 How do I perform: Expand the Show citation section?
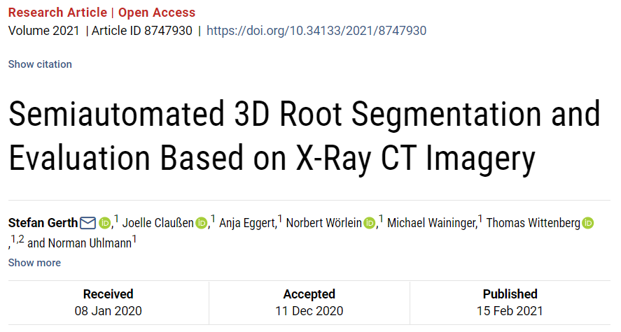(40, 64)
